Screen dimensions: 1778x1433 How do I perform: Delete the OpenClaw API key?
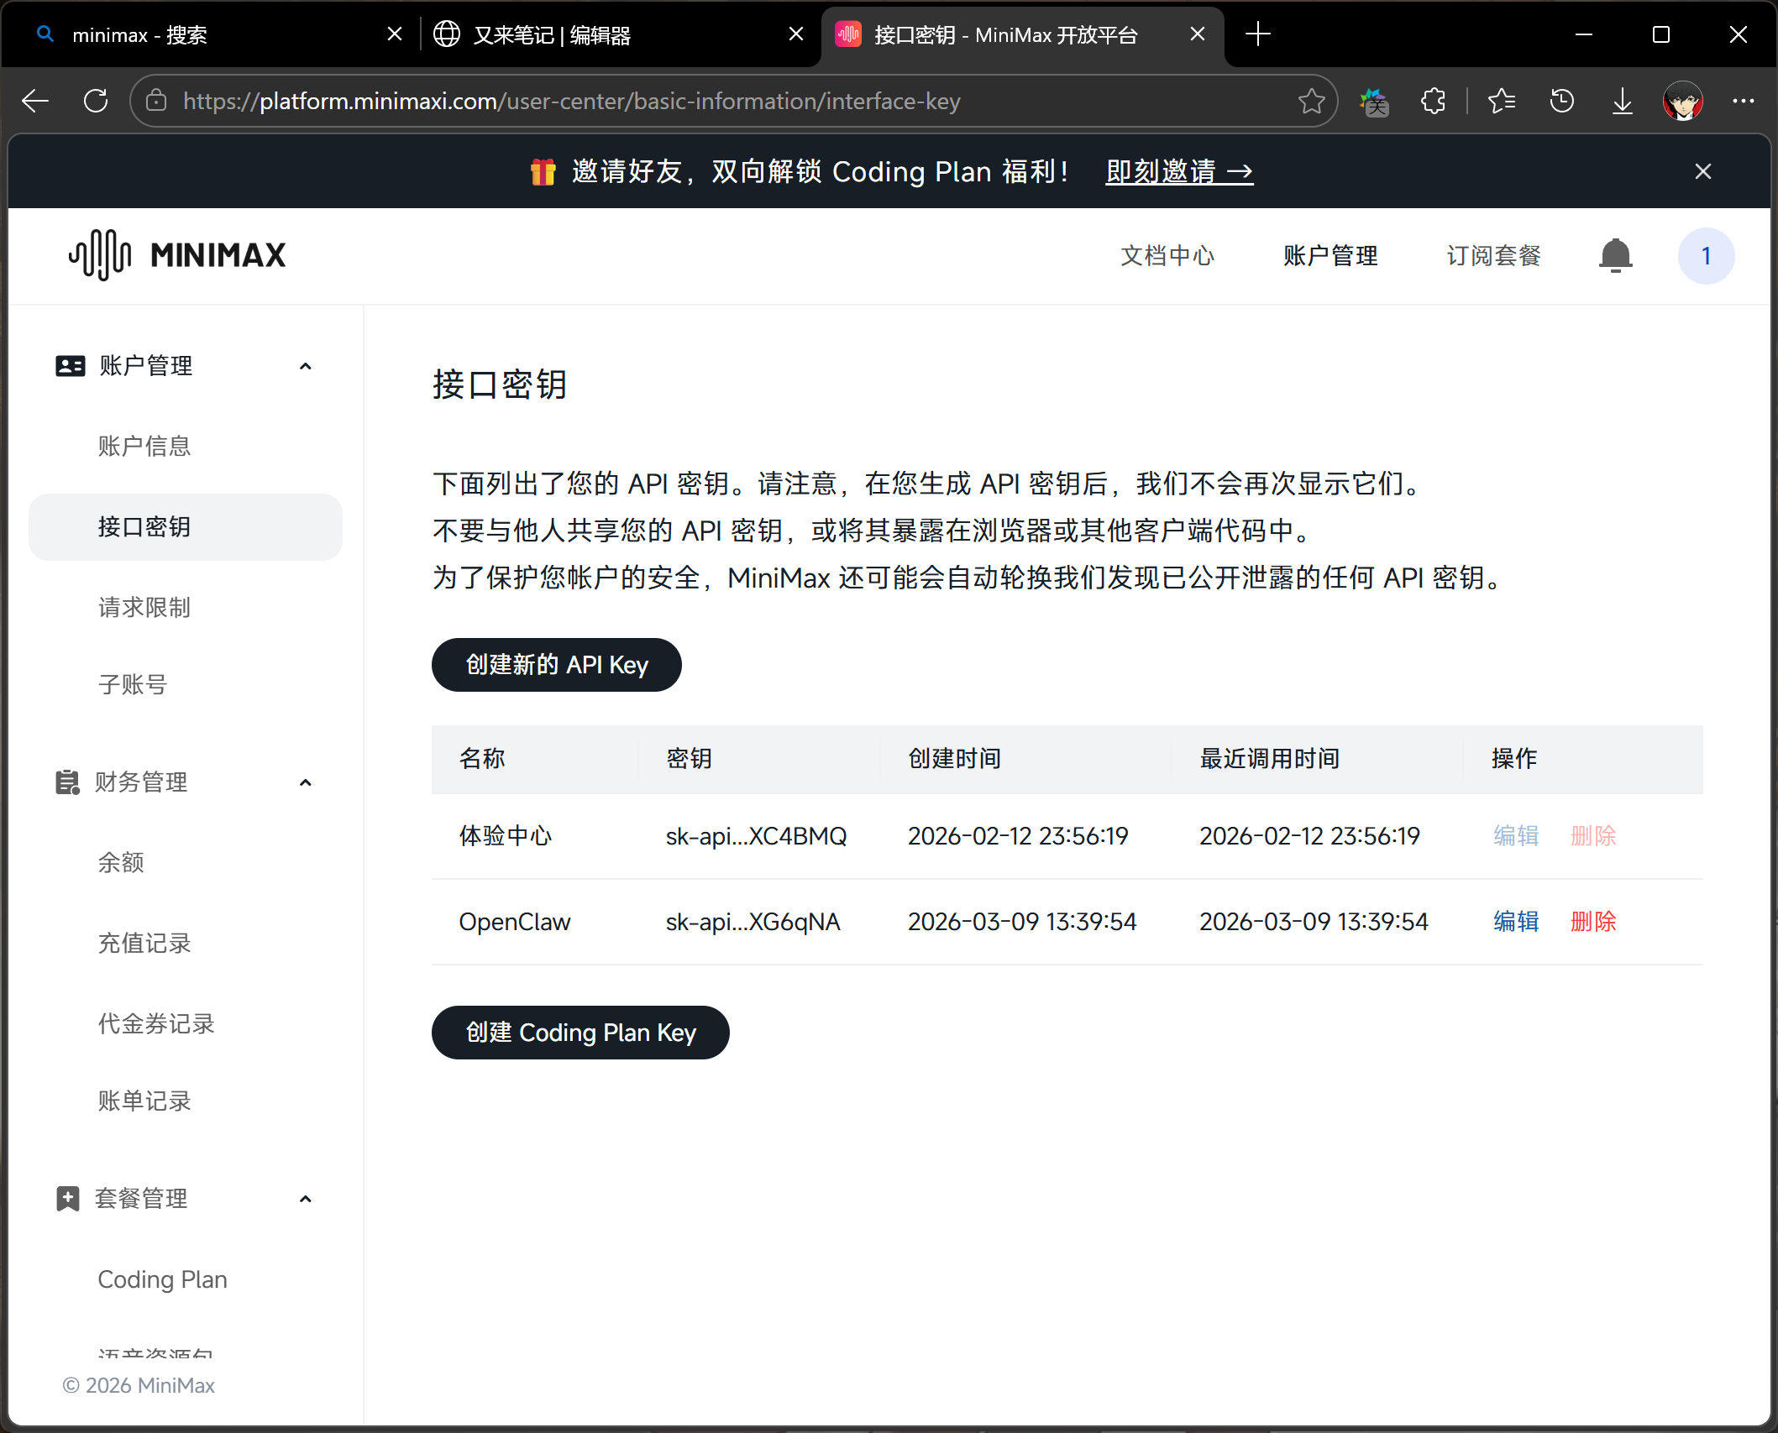click(x=1593, y=922)
